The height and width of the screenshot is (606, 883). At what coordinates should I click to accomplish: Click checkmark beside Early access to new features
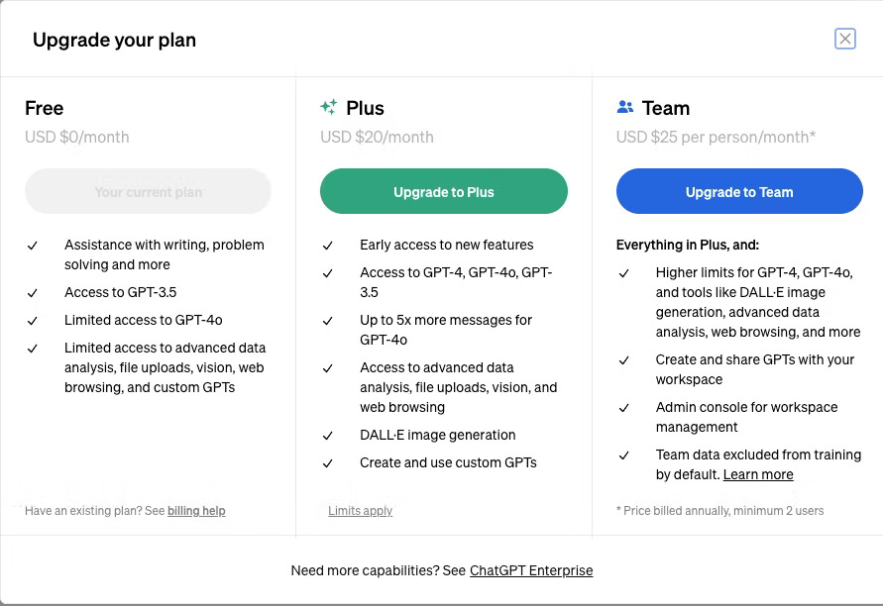click(x=328, y=246)
